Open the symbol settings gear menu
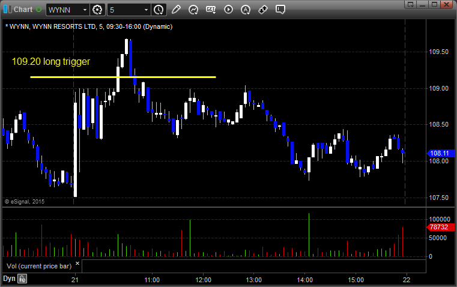 97,10
